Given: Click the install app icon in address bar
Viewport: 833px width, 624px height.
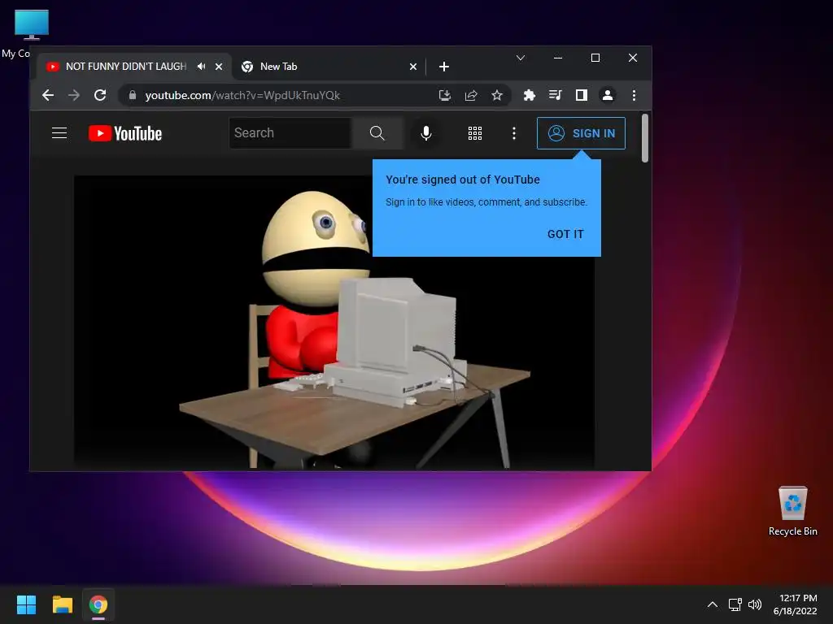Looking at the screenshot, I should click(x=445, y=96).
